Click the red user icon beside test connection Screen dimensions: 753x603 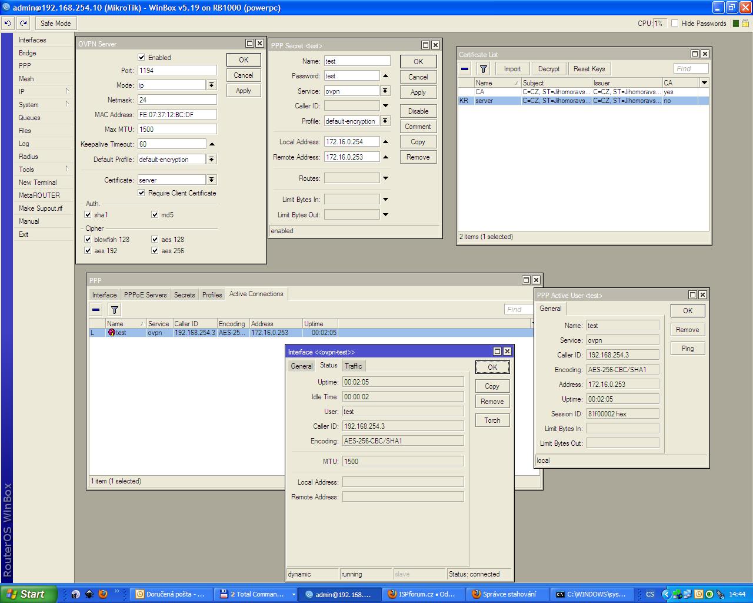112,333
